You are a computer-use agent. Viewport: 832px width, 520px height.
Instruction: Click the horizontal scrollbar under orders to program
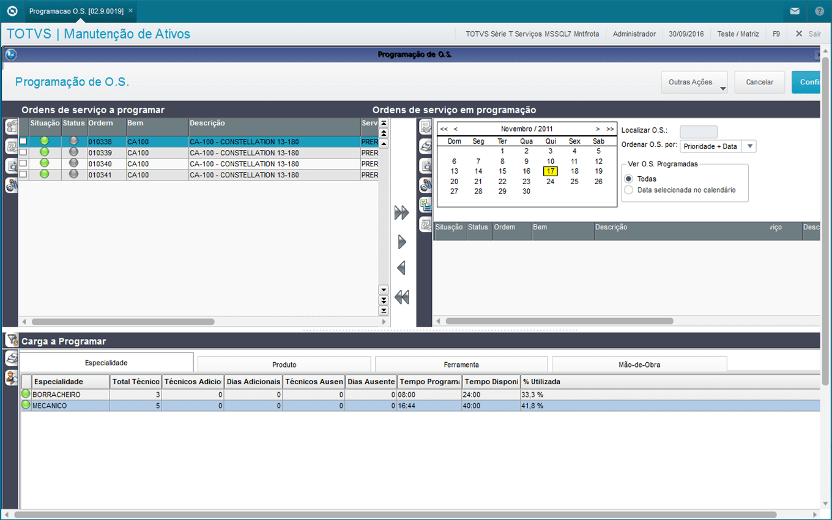coord(122,321)
